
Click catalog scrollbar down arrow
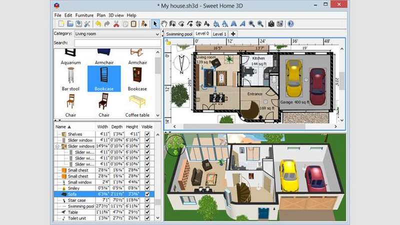point(157,115)
